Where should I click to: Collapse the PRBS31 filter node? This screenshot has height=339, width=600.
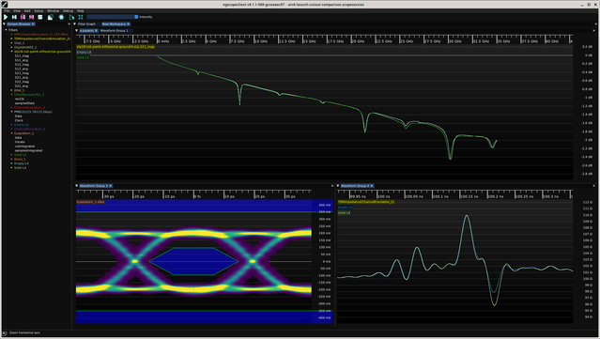(x=12, y=112)
